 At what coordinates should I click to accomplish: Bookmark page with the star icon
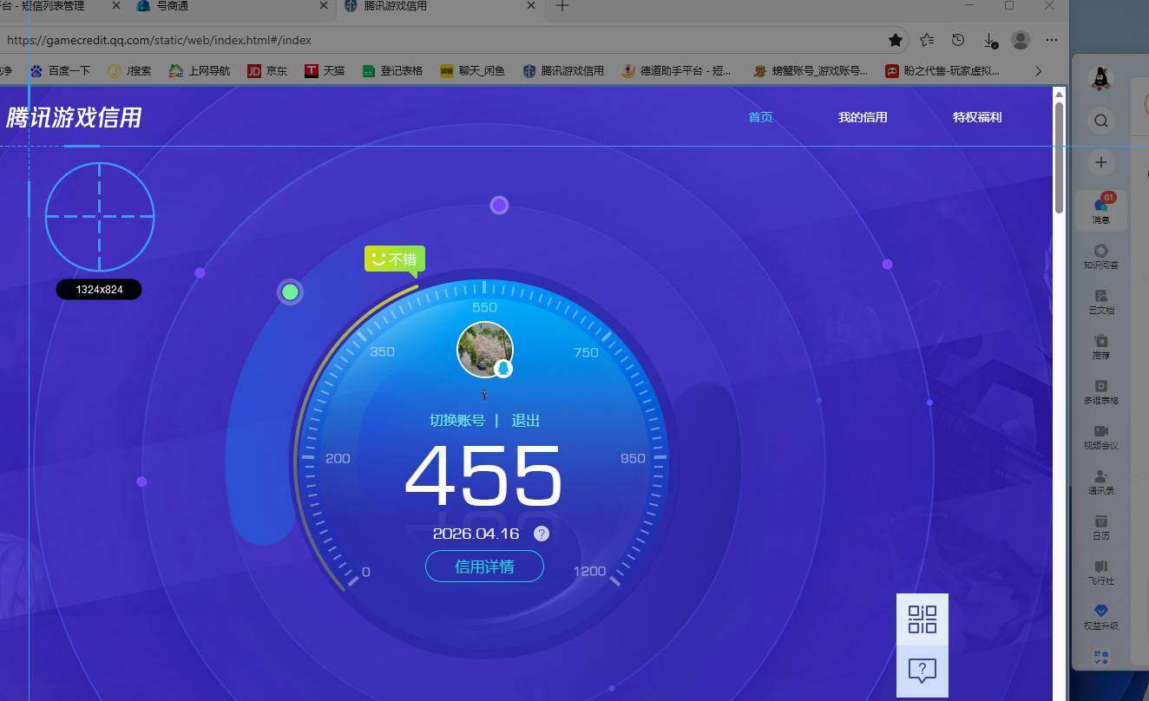point(896,40)
